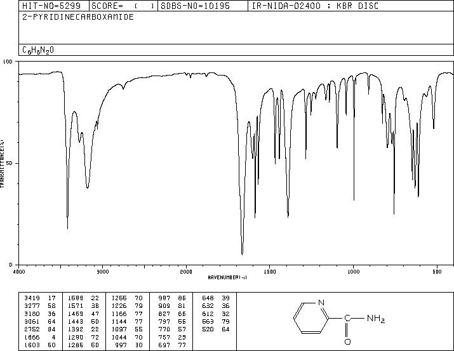The height and width of the screenshot is (351, 454).
Task: Click the 1290 peak table entry
Action: click(83, 338)
